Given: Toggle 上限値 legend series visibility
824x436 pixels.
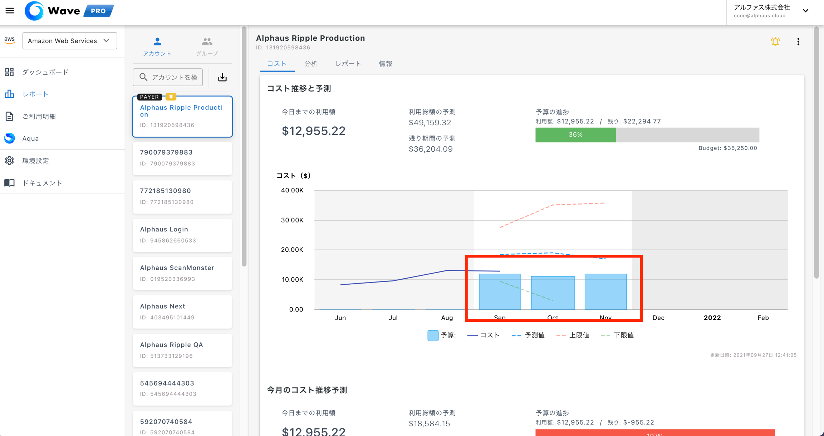Looking at the screenshot, I should pyautogui.click(x=573, y=335).
